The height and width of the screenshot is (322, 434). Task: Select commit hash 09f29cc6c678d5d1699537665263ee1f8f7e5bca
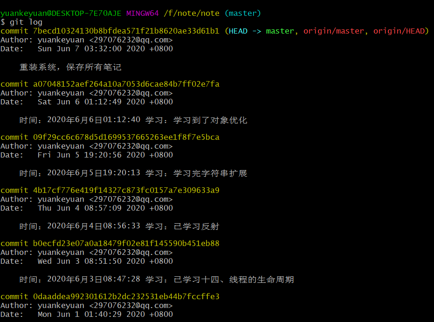point(126,137)
